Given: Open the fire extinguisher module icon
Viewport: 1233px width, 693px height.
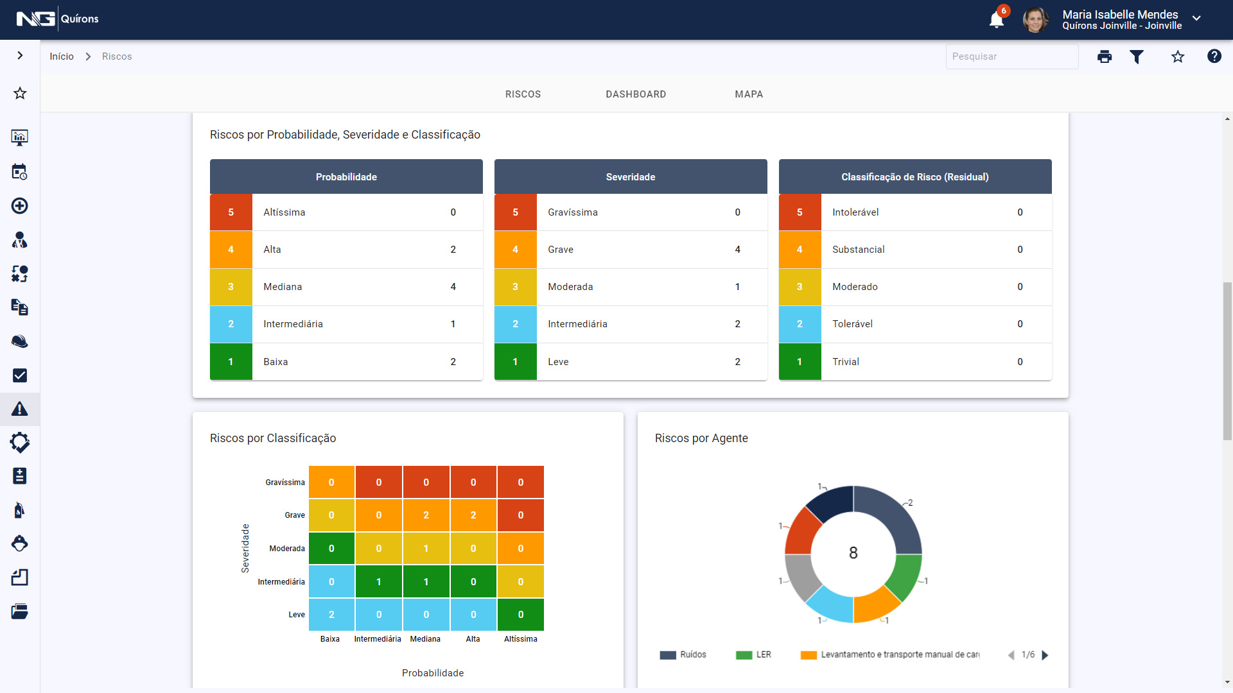Looking at the screenshot, I should coord(20,509).
